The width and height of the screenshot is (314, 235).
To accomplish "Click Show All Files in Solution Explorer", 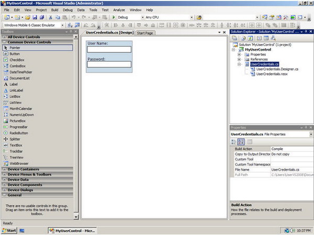I will [243, 38].
